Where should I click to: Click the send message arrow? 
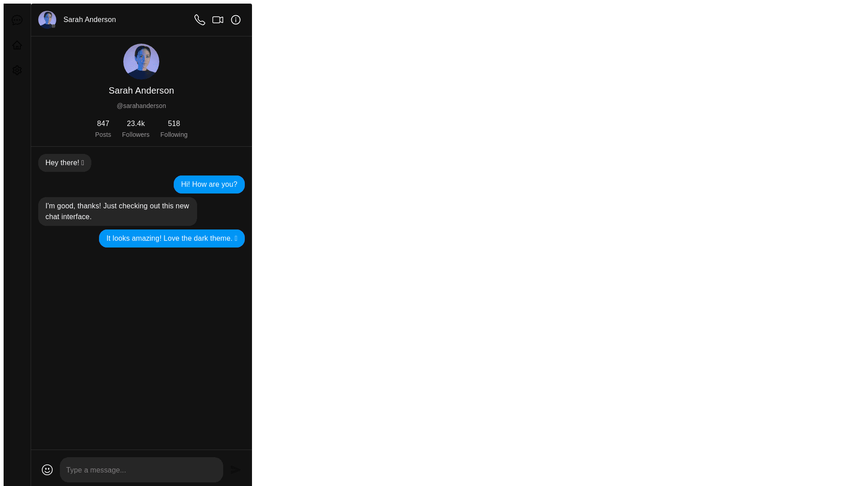[x=236, y=470]
